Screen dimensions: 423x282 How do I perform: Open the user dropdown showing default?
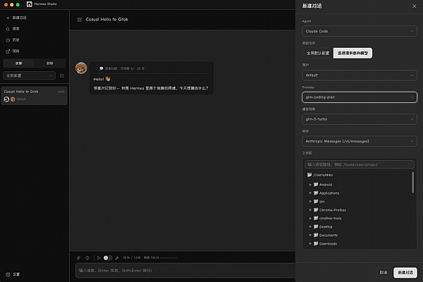(x=360, y=75)
